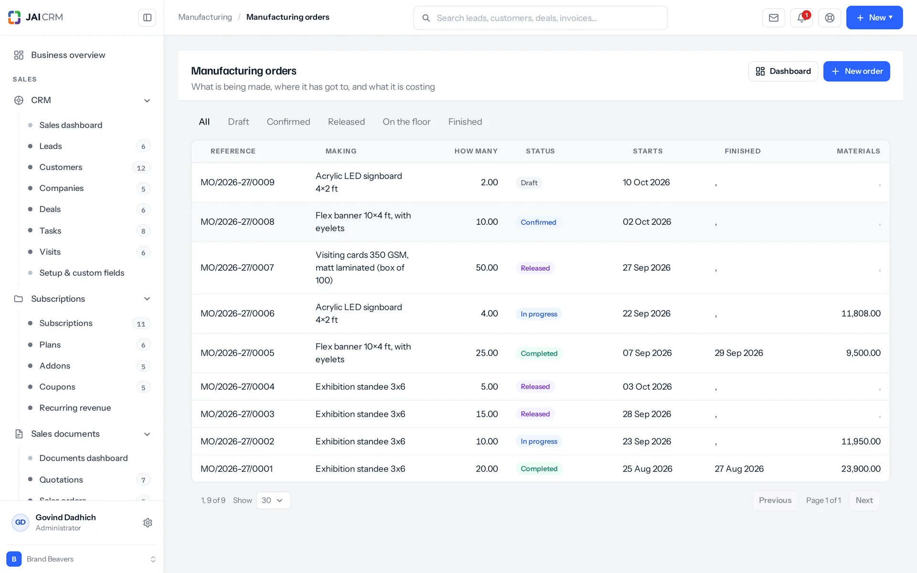The height and width of the screenshot is (573, 917).
Task: Click the help lifebuoy icon
Action: click(x=830, y=18)
